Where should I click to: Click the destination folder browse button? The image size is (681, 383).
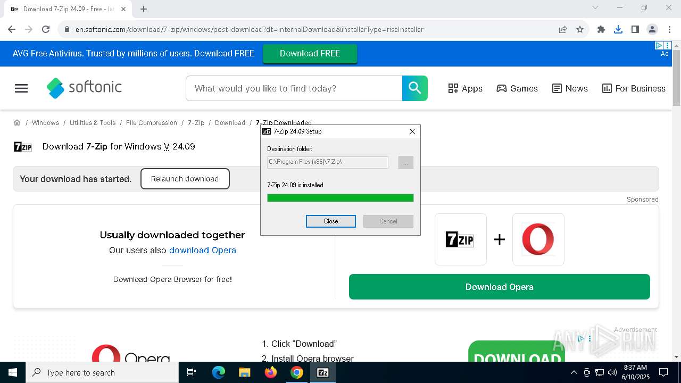406,163
